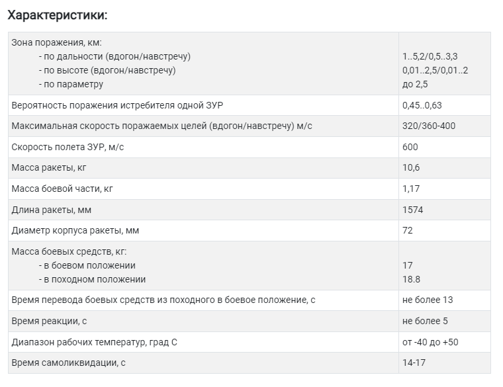Click the "Скорость полета ЗУР, м/с" label
Screen dimensions: 503x387
[68, 147]
